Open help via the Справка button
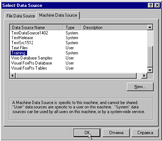 tap(145, 133)
